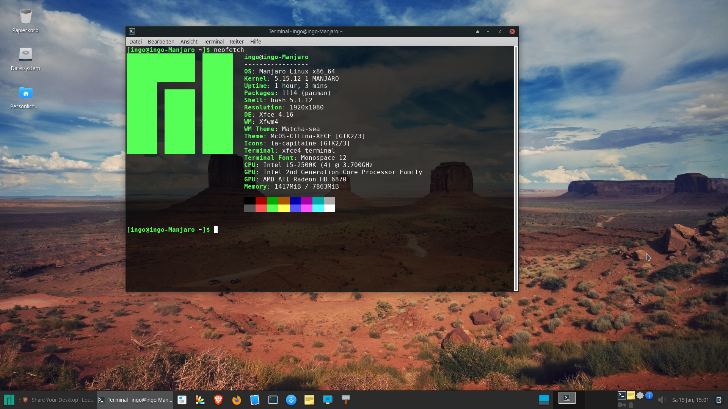This screenshot has height=409, width=728.
Task: Switch to Share Your Desktop taskbar window
Action: [x=59, y=400]
